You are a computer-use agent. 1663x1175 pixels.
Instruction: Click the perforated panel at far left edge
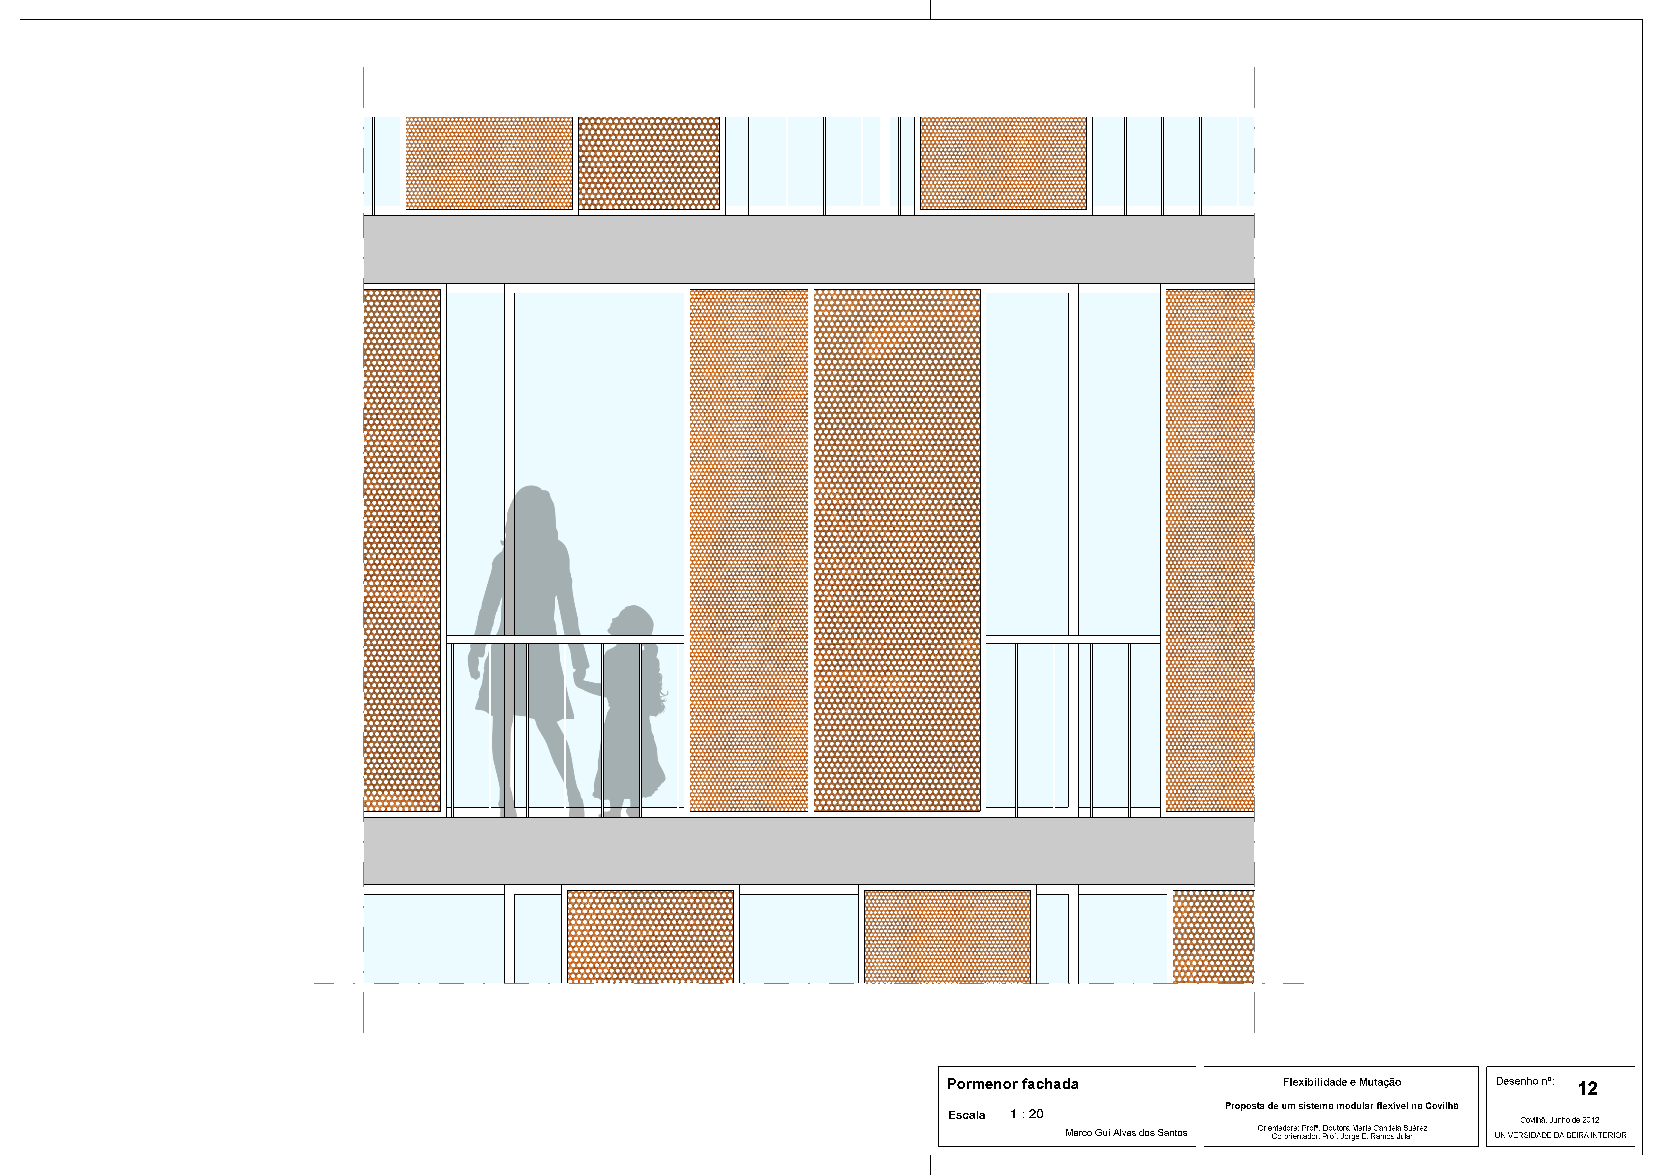402,550
